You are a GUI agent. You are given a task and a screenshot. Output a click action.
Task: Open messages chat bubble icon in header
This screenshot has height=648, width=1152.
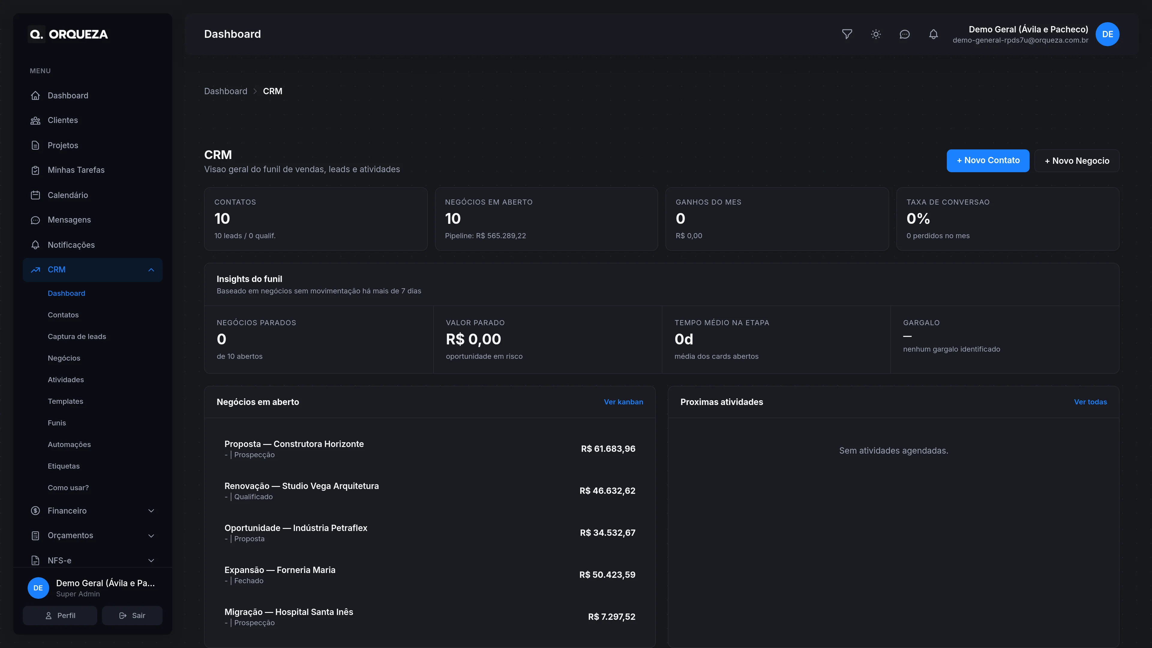[x=905, y=34]
